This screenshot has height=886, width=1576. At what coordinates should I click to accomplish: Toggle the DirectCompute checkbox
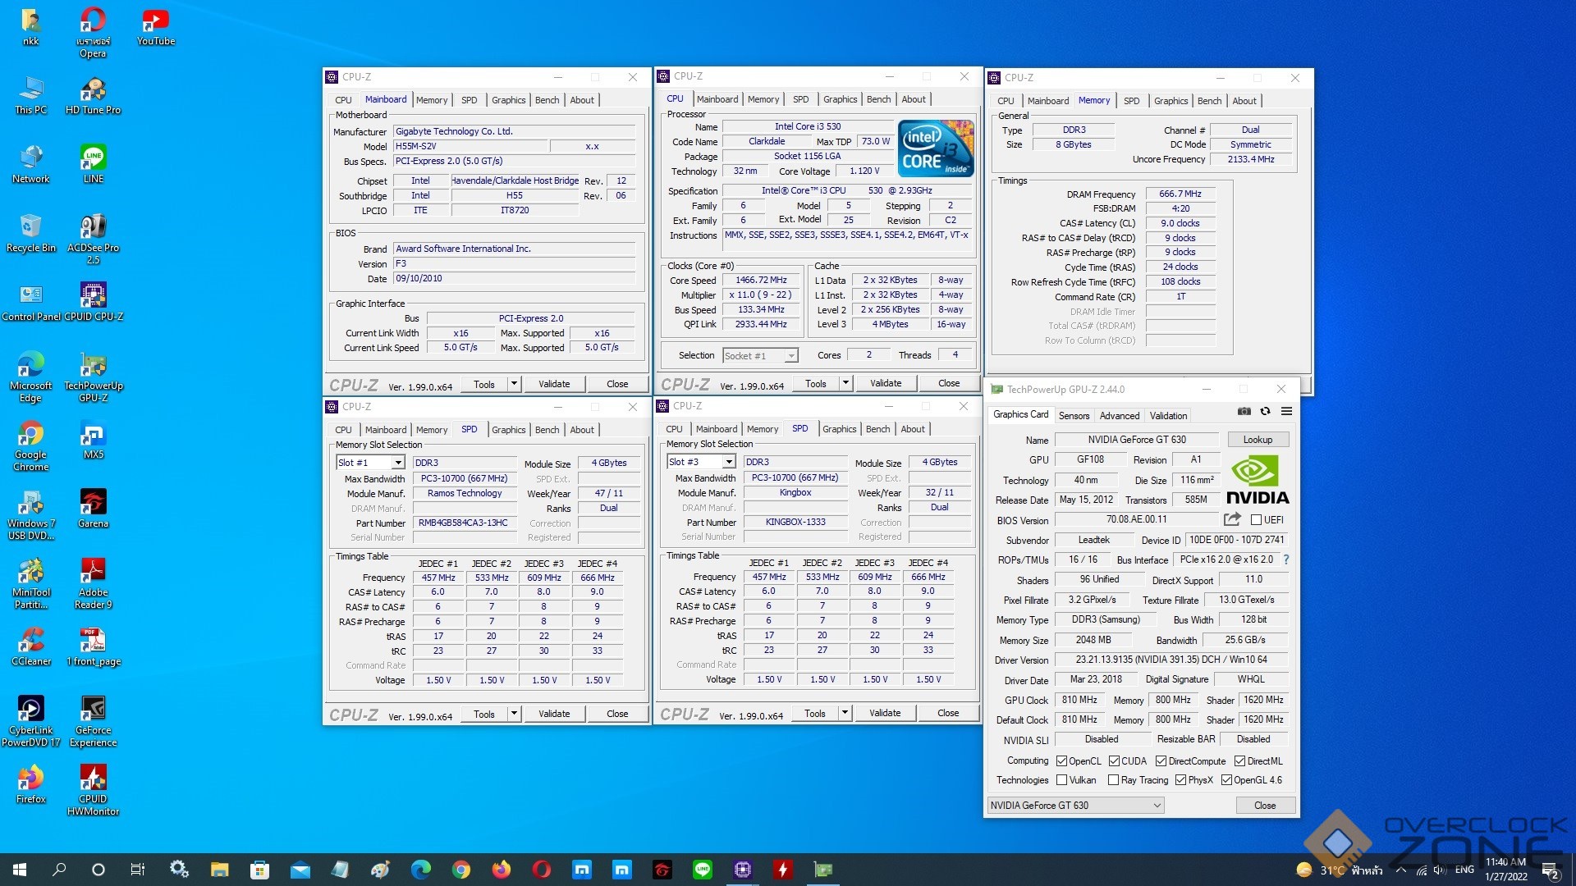pos(1161,761)
